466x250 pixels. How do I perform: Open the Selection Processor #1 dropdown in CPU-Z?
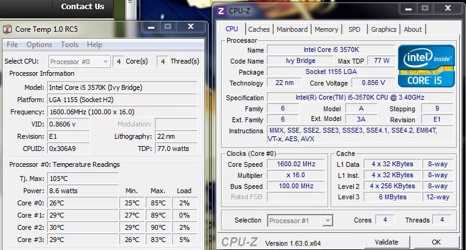[x=300, y=221]
